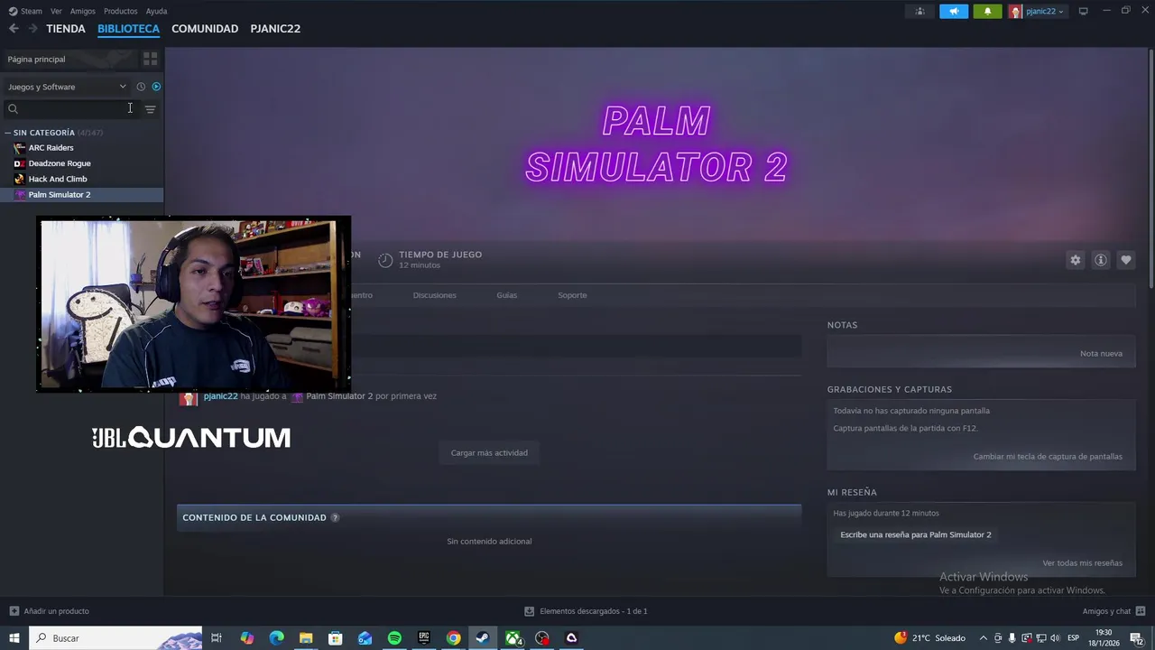Open the Xbox app from taskbar
Image resolution: width=1155 pixels, height=650 pixels.
coord(513,638)
